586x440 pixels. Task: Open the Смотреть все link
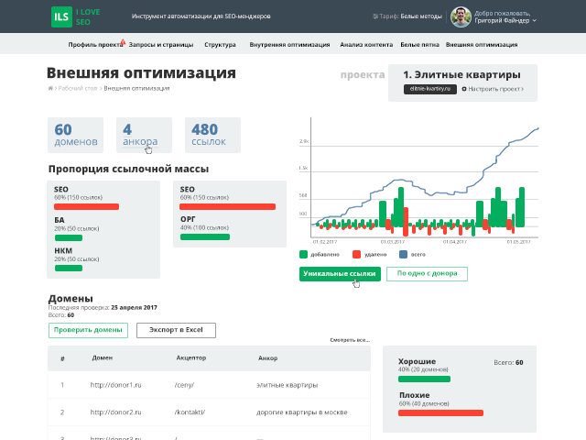(x=350, y=340)
